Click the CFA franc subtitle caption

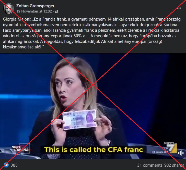tap(94, 150)
